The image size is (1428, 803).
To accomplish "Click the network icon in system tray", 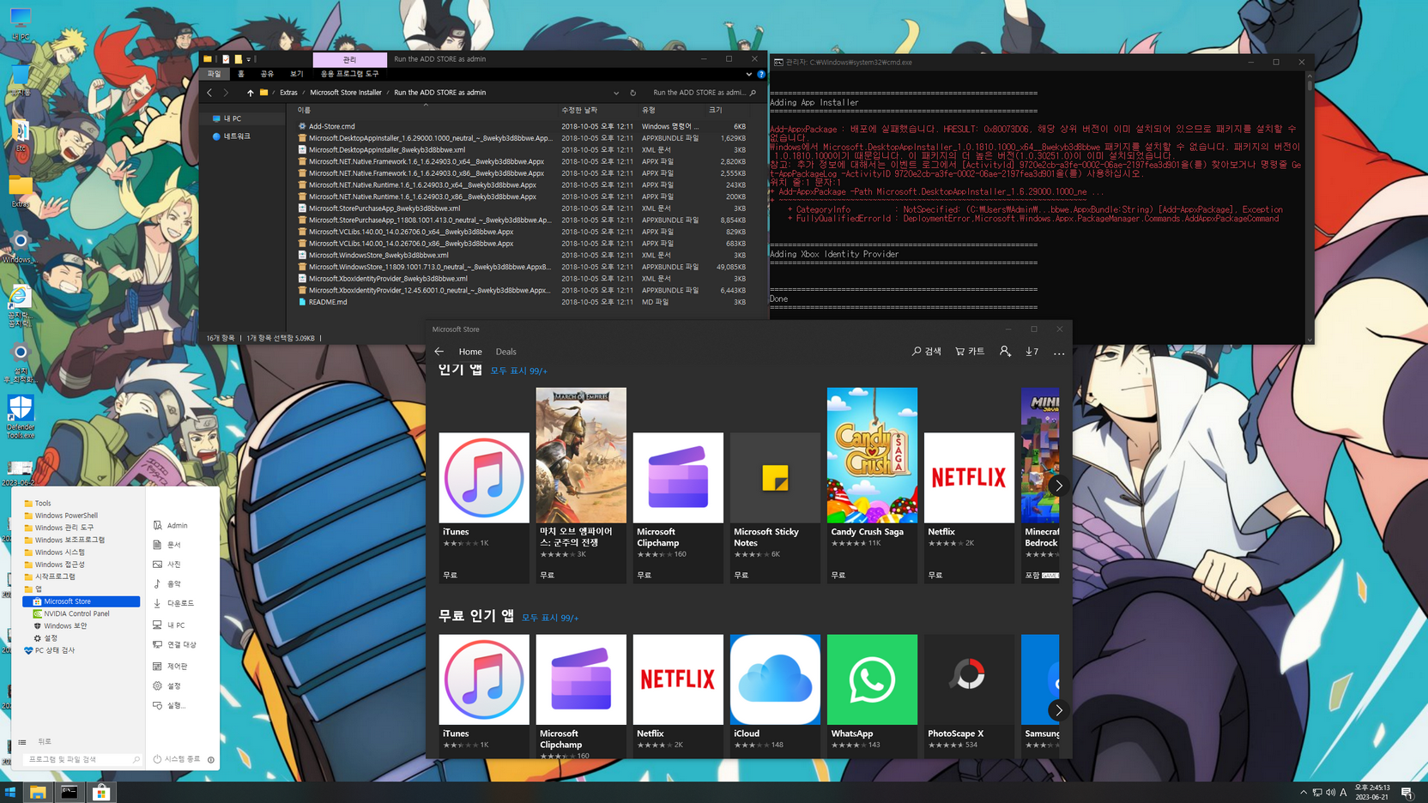I will 1317,793.
